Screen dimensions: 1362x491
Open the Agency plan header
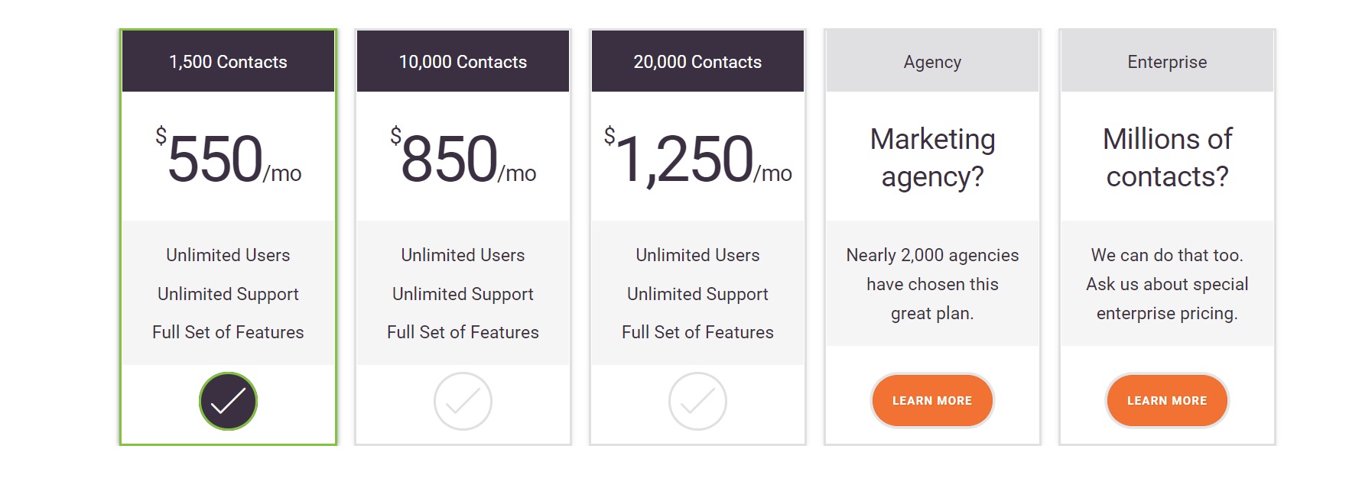click(932, 62)
